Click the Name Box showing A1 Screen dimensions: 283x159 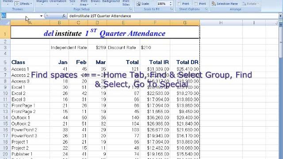pyautogui.click(x=20, y=16)
